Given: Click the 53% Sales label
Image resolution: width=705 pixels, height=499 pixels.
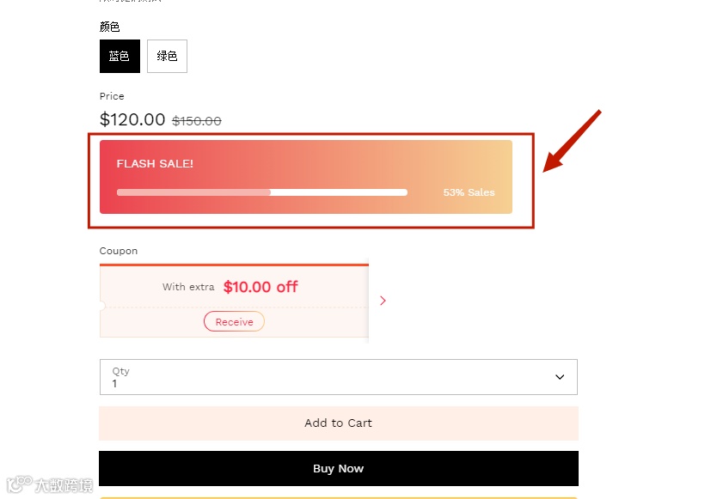Looking at the screenshot, I should pyautogui.click(x=469, y=192).
